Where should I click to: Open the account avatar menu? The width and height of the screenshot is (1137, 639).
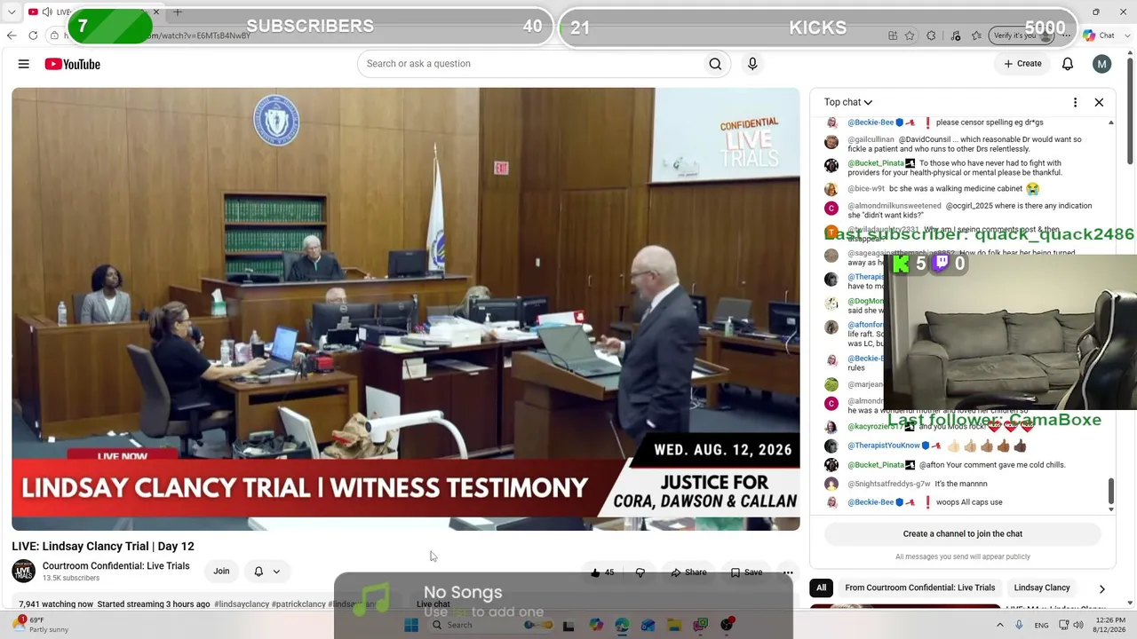(1102, 64)
